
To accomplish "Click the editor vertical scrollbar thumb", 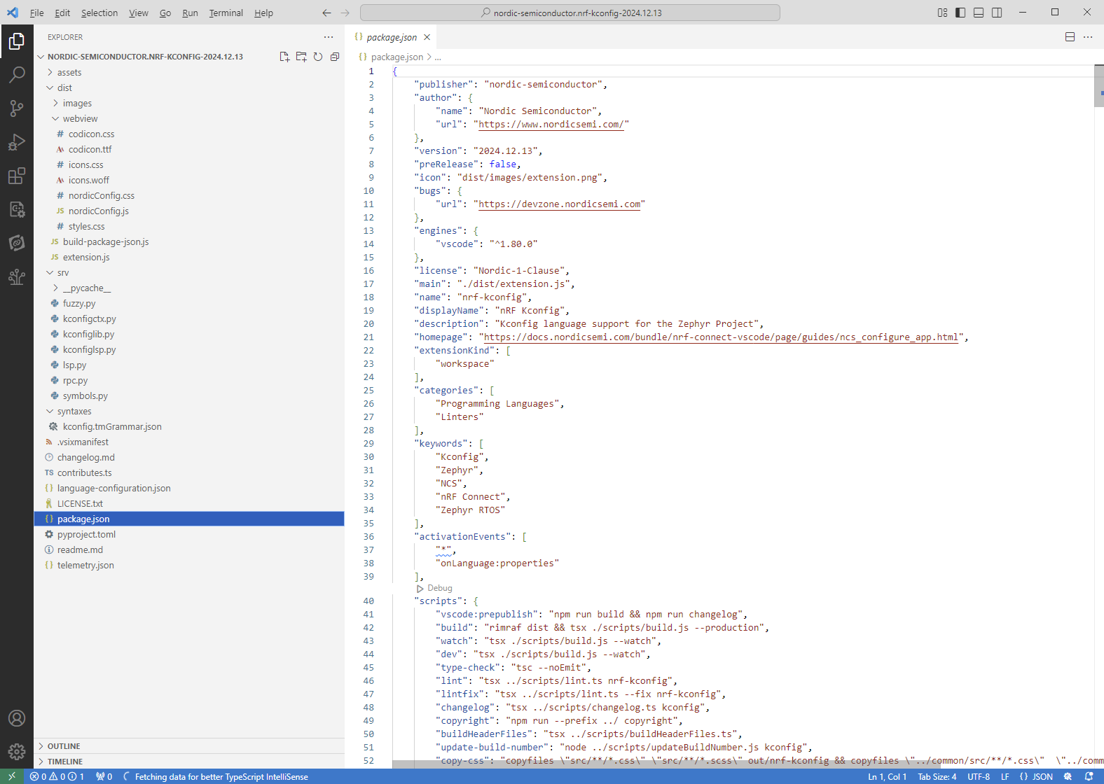I will [1098, 86].
